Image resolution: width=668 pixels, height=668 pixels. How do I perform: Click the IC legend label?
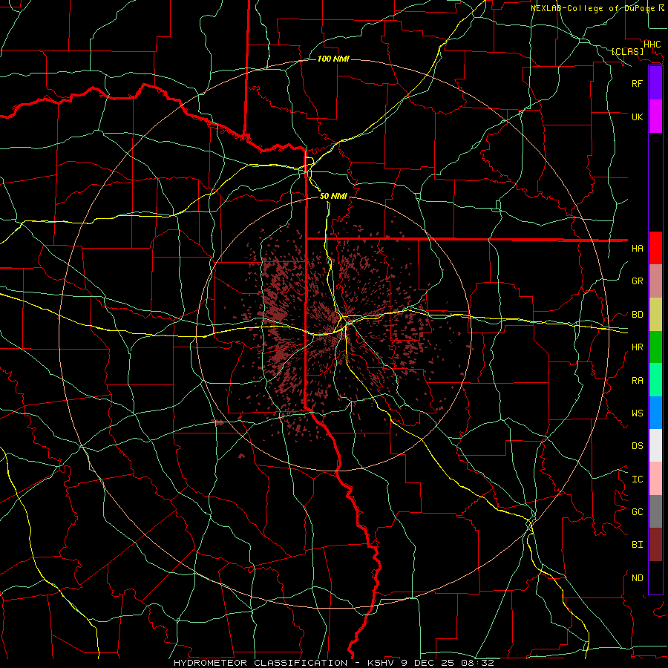(x=637, y=479)
